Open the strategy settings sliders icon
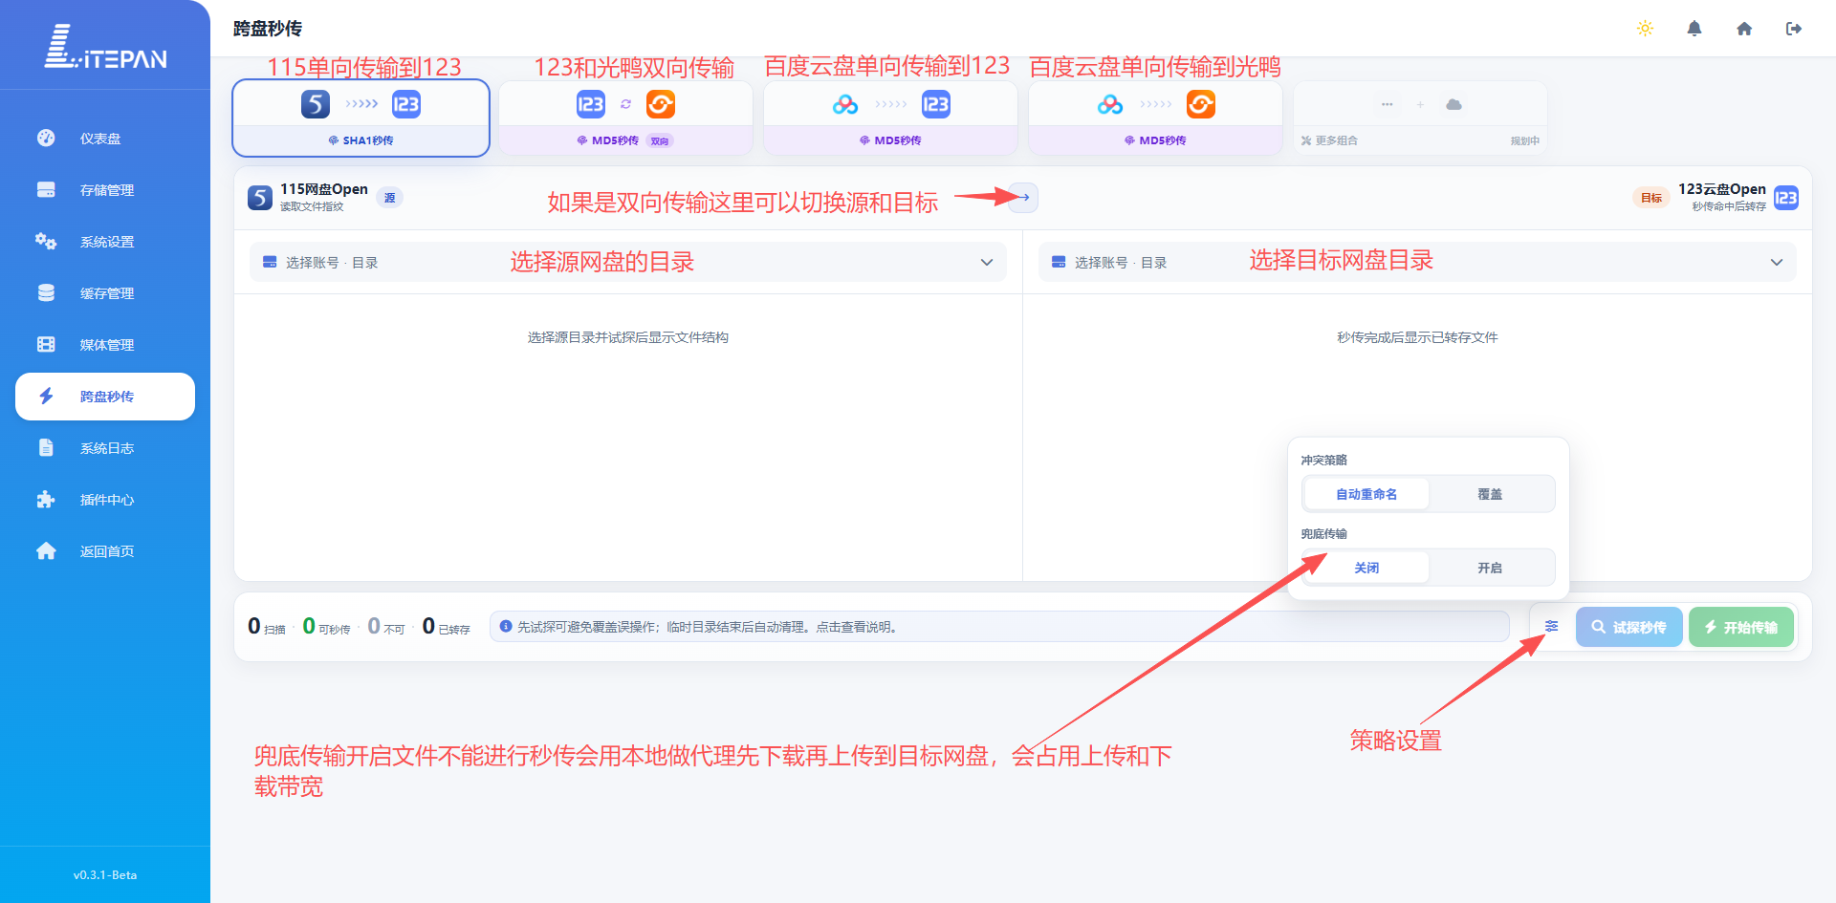Viewport: 1836px width, 903px height. (1551, 627)
